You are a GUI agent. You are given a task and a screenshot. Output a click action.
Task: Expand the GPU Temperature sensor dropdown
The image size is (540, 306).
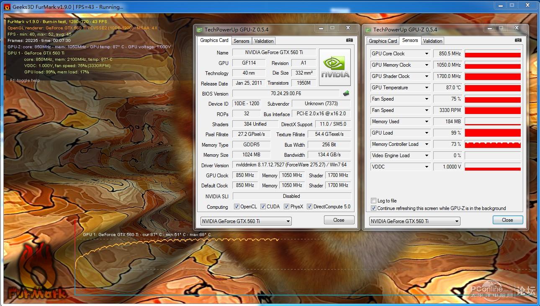(x=427, y=88)
